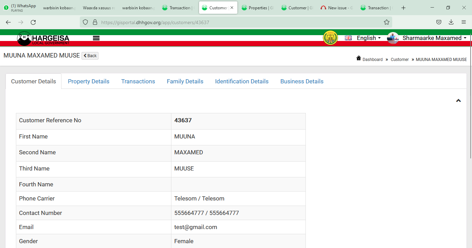Viewport: 472px width, 248px height.
Task: Click the Back button
Action: pos(90,56)
